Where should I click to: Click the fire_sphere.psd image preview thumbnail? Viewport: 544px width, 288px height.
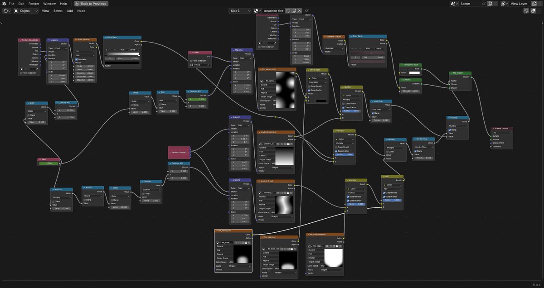[x=285, y=90]
